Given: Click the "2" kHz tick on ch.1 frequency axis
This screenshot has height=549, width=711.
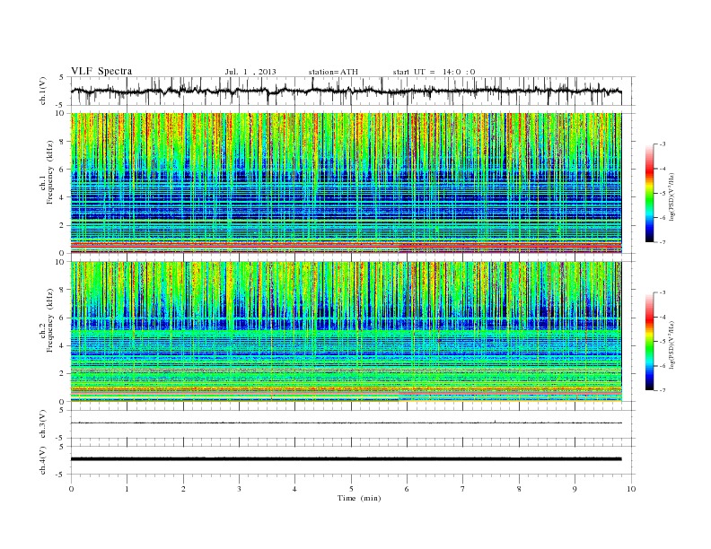Looking at the screenshot, I should [x=63, y=225].
